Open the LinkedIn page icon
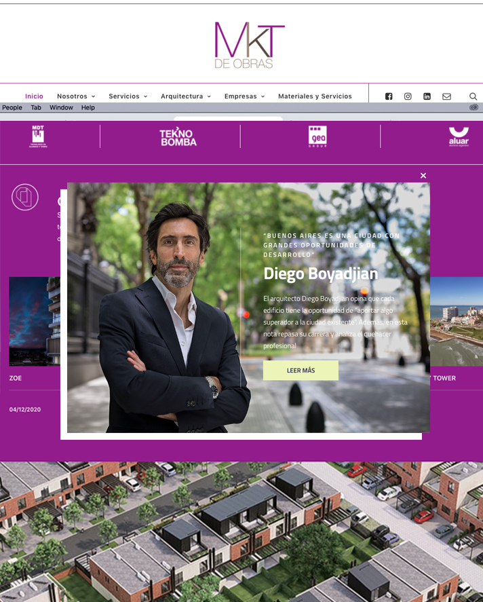Viewport: 483px width, 602px height. click(427, 96)
